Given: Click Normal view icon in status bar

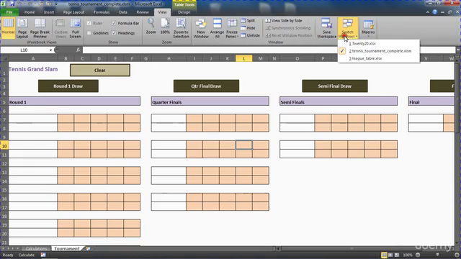Looking at the screenshot, I should click(x=384, y=255).
